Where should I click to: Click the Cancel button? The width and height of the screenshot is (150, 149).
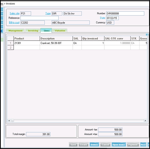(x=105, y=145)
